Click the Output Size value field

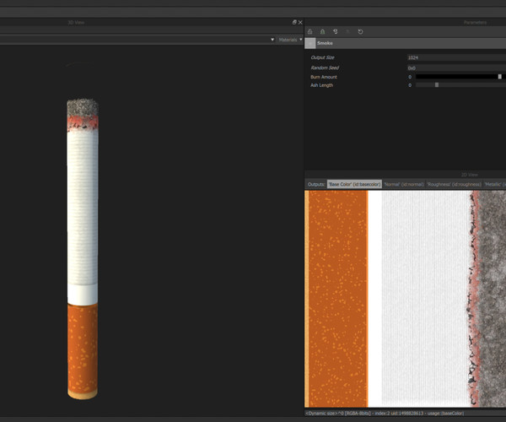click(456, 57)
